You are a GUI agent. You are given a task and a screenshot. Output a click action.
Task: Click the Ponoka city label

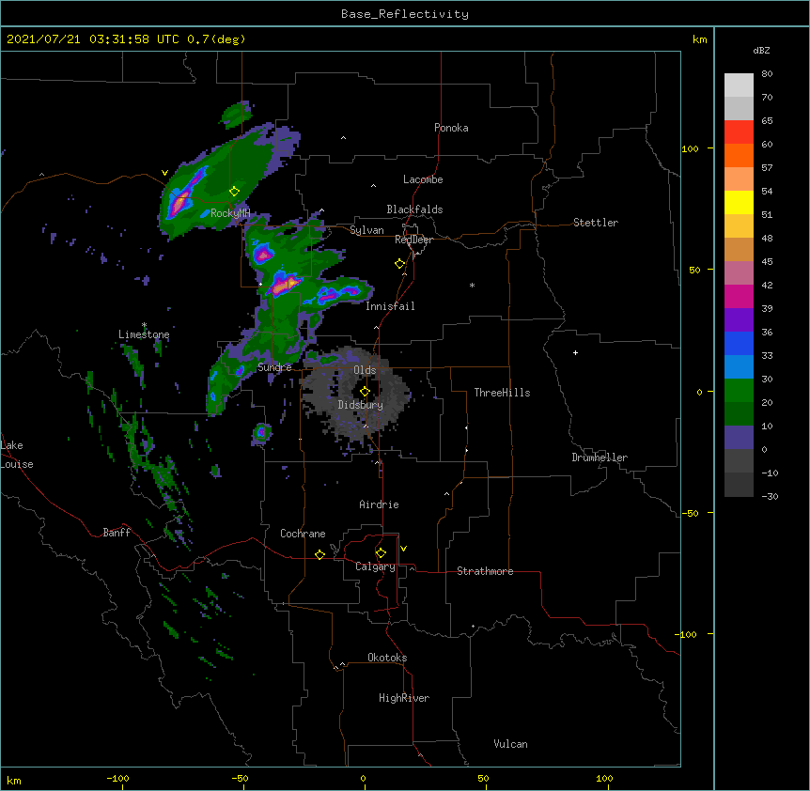pos(451,128)
